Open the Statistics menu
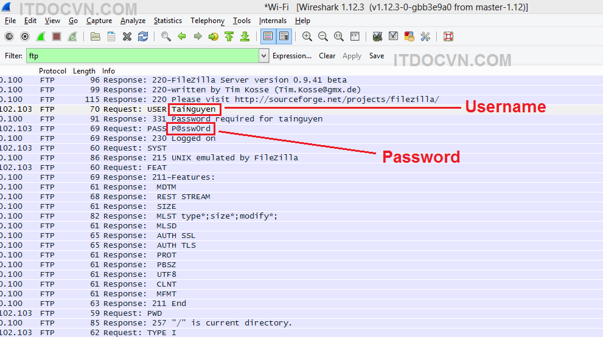This screenshot has width=603, height=337. tap(167, 21)
